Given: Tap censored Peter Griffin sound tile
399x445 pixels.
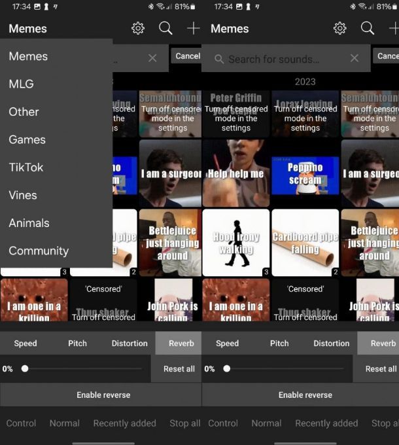Looking at the screenshot, I should [236, 114].
